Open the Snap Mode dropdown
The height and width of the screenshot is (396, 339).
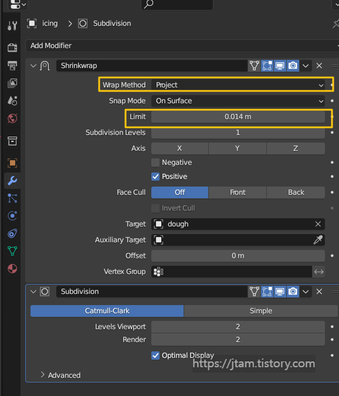(x=238, y=101)
